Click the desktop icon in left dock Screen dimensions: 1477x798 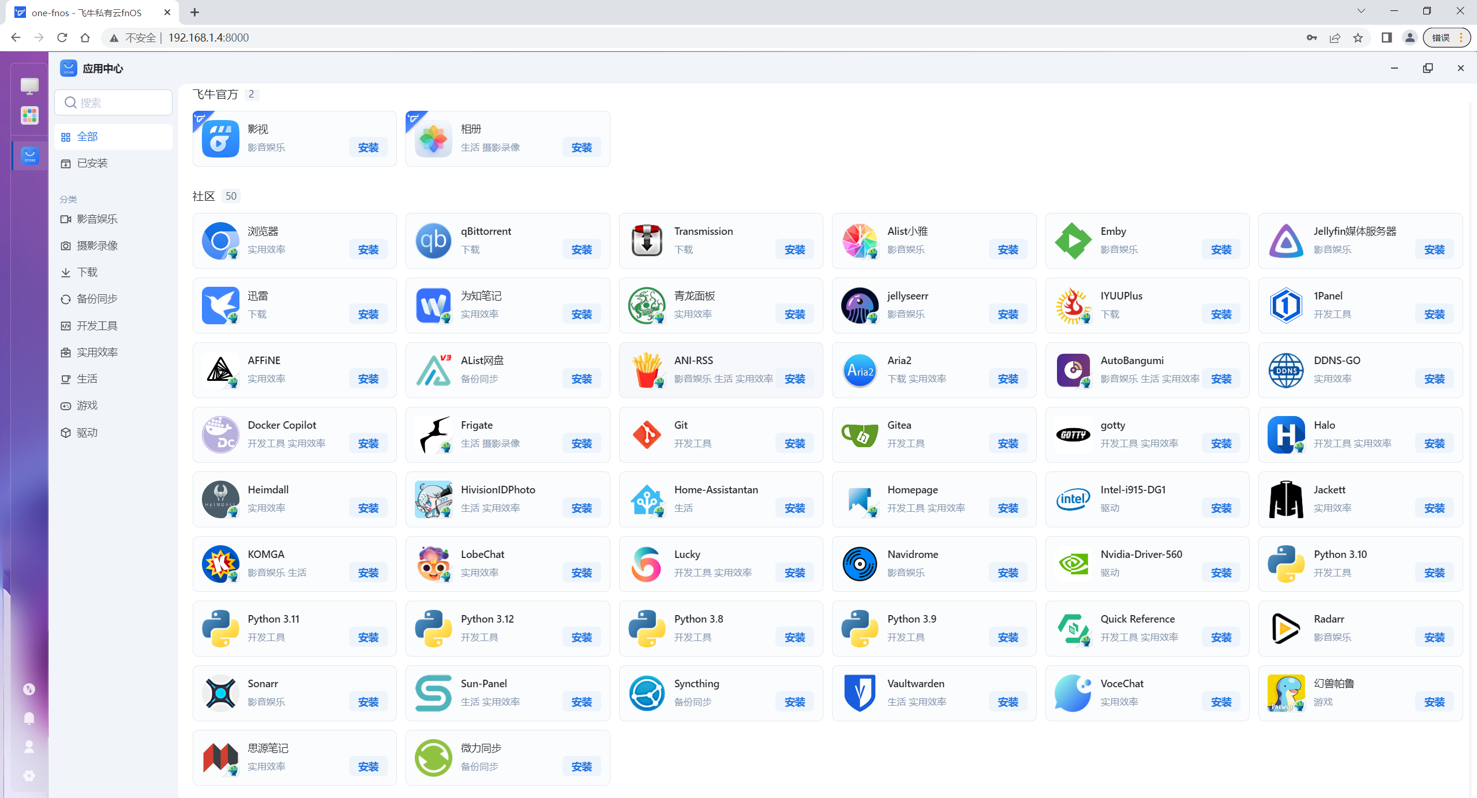(x=29, y=86)
